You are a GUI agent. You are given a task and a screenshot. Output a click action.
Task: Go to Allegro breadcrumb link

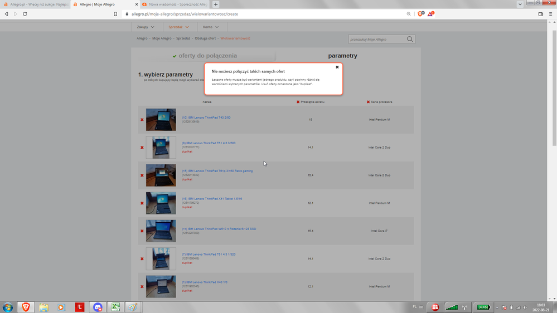click(142, 38)
